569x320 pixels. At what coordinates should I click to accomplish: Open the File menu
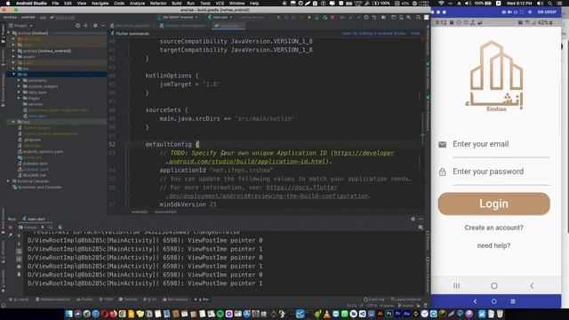(55, 4)
